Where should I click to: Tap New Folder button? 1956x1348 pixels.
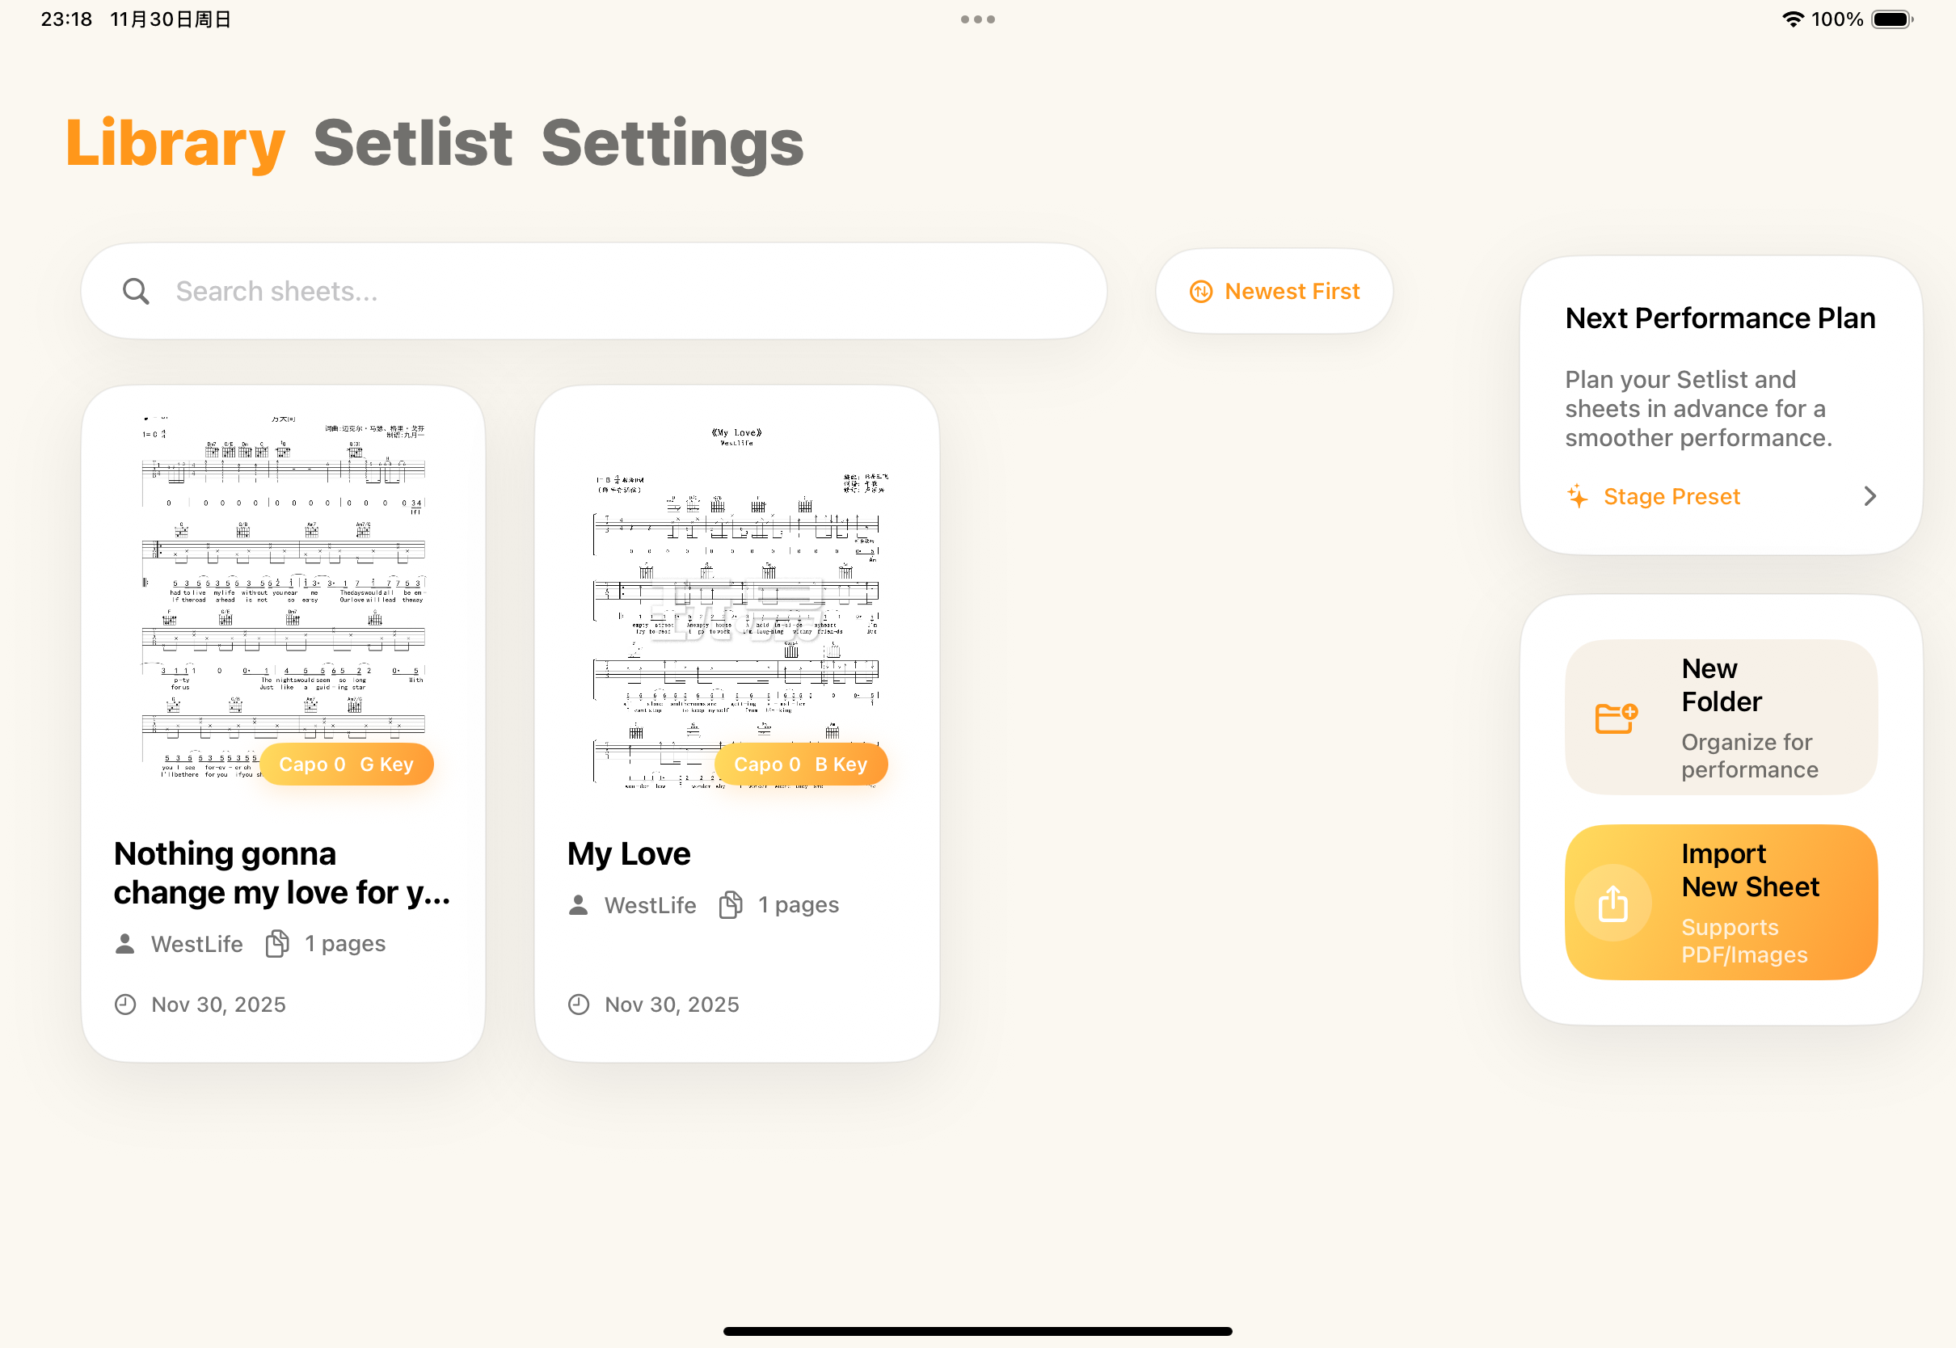(x=1720, y=717)
